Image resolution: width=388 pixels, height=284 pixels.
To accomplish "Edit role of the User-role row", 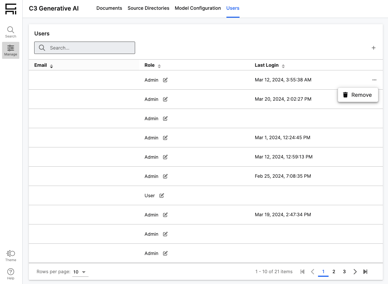I will coord(162,196).
